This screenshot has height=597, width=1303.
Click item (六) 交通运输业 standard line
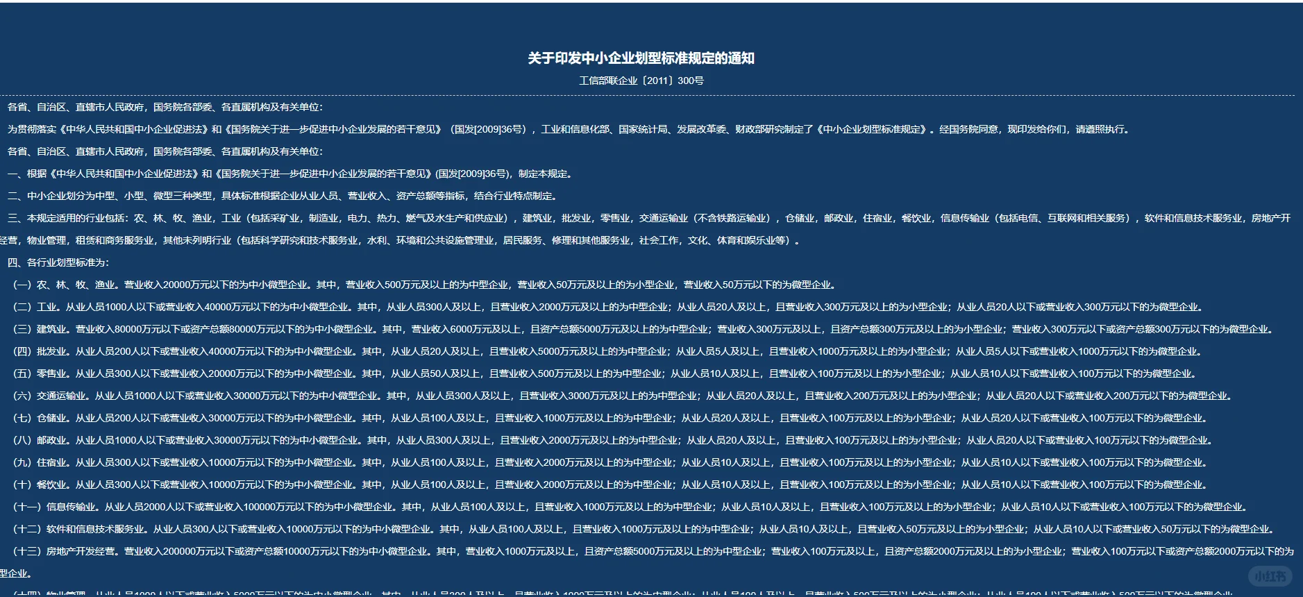(623, 396)
